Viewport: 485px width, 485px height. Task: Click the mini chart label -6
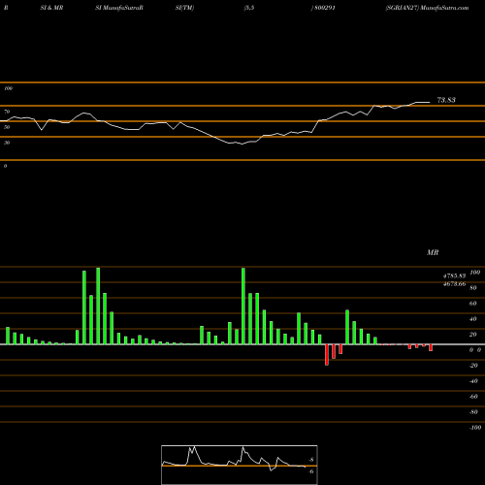coord(311,471)
